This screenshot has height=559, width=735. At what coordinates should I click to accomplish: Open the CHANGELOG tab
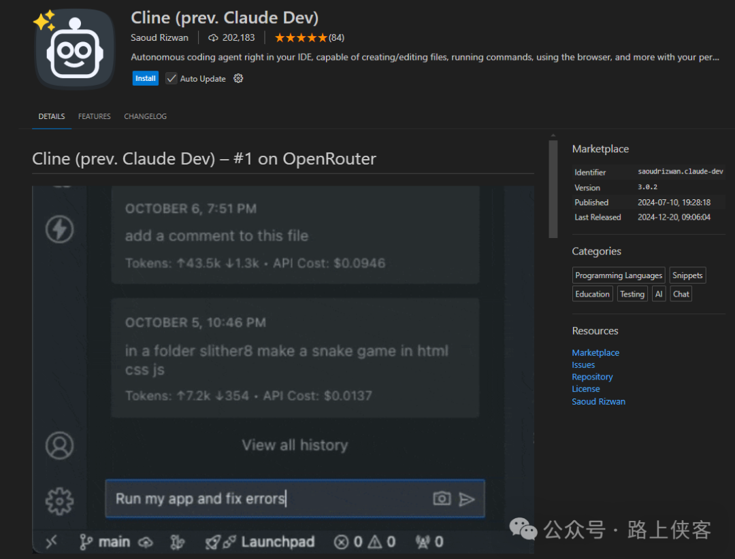coord(146,116)
